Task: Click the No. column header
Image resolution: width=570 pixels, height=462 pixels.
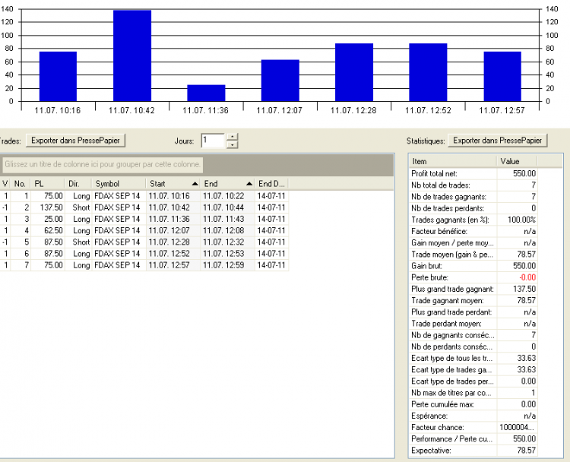Action: (x=21, y=184)
